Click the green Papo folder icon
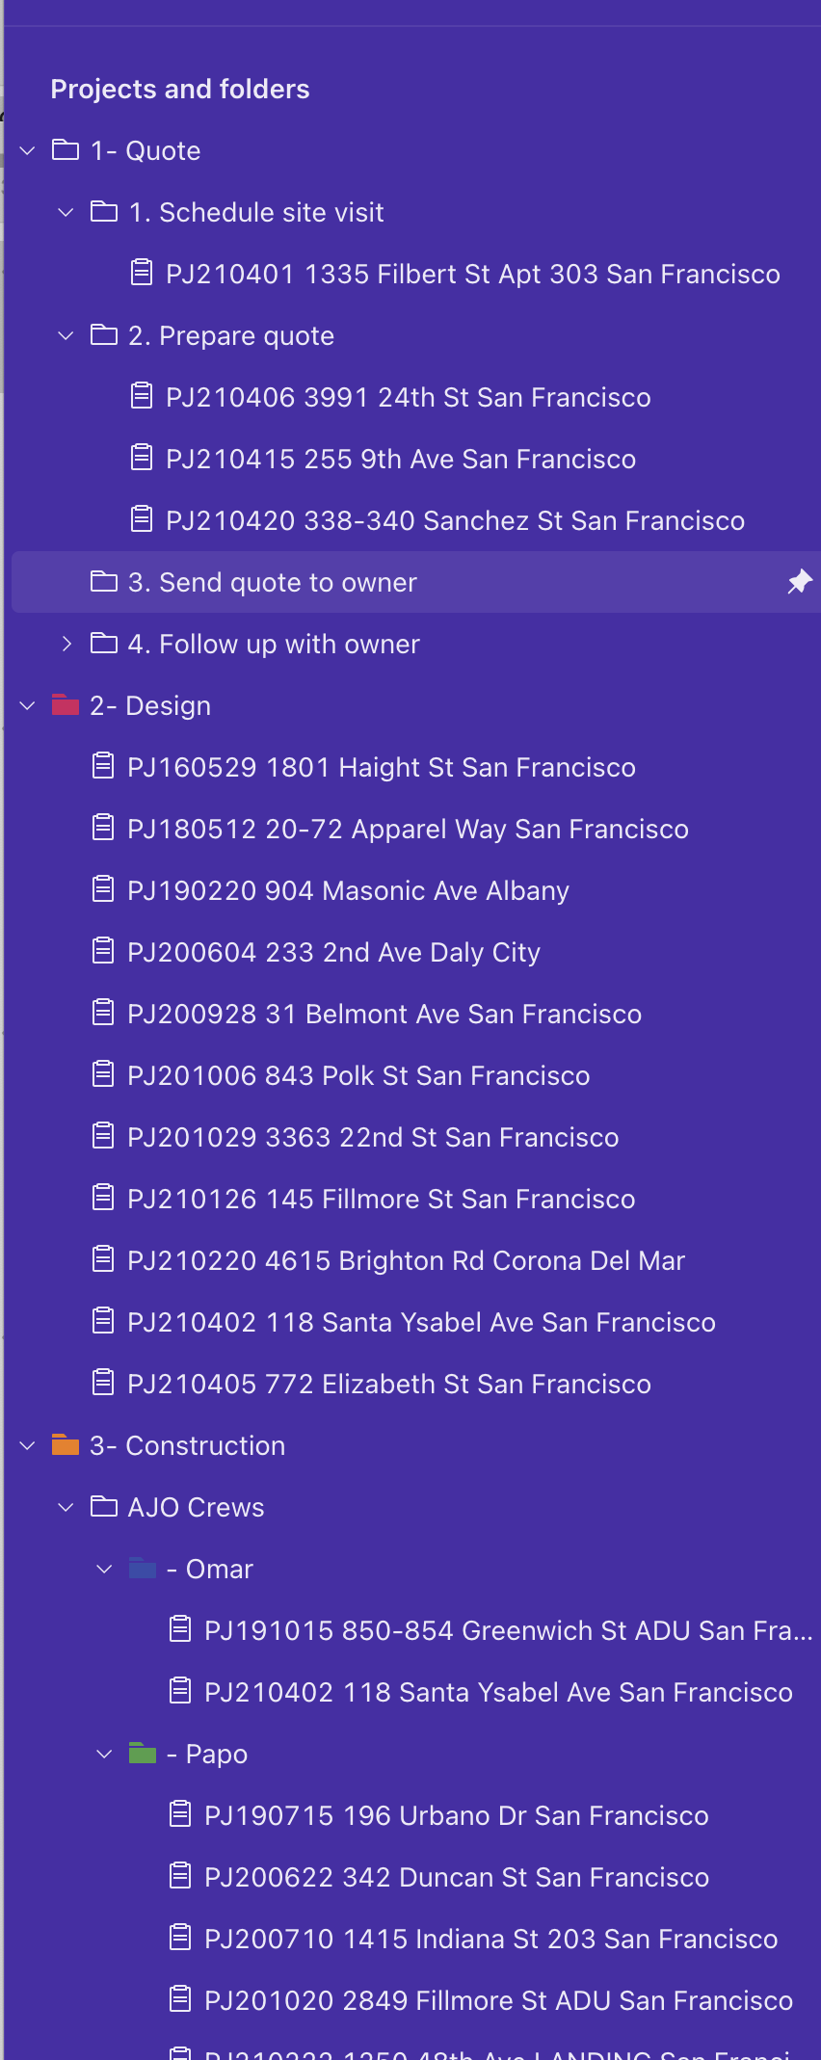Viewport: 821px width, 2060px height. click(x=143, y=1754)
